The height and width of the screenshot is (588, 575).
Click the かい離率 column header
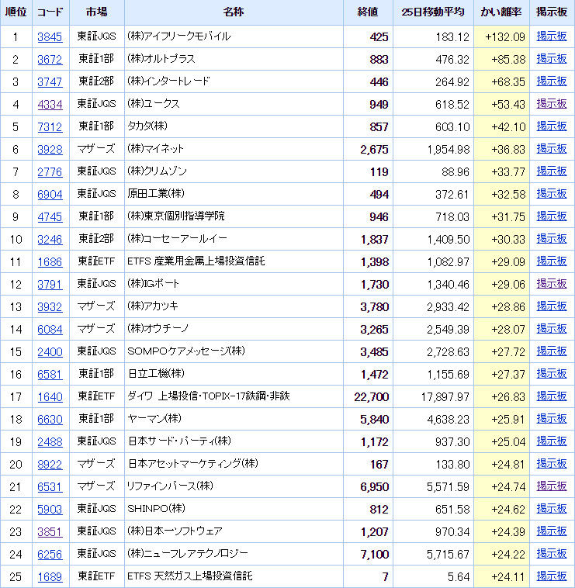501,12
